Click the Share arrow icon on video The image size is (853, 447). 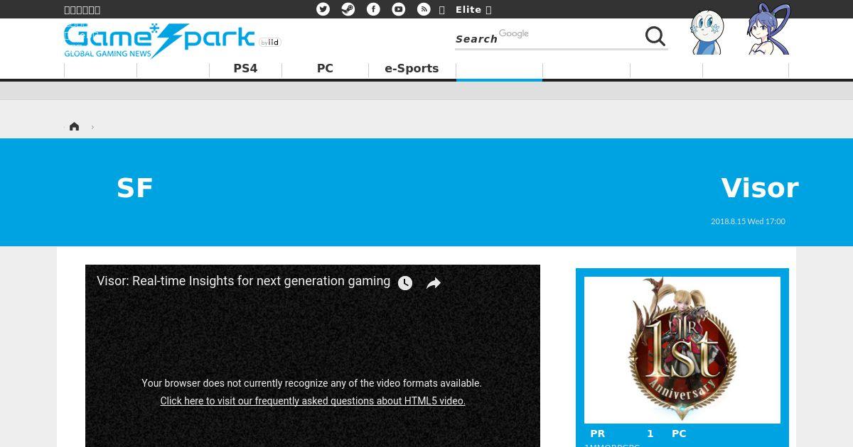434,283
